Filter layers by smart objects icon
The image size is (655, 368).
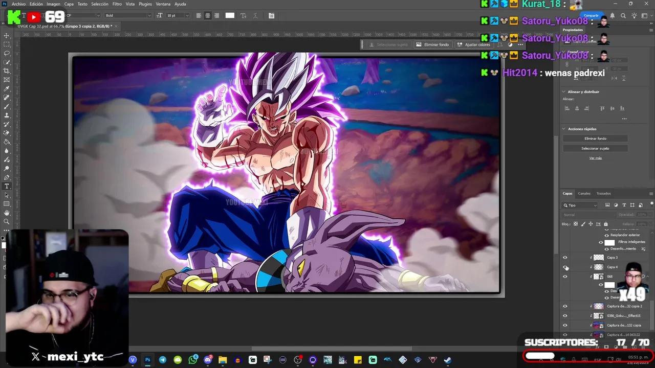(x=640, y=205)
